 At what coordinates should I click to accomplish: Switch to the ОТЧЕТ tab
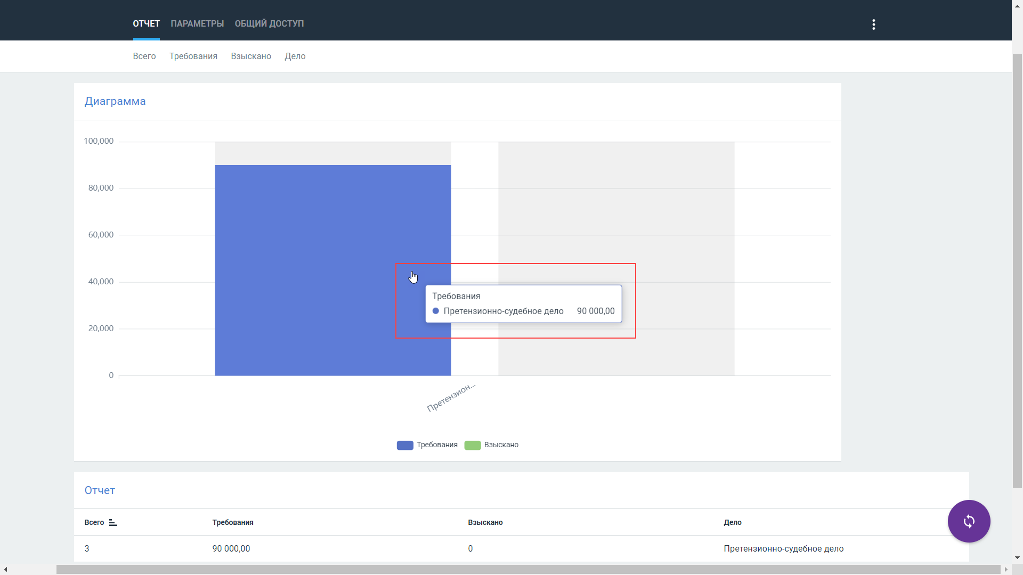(x=146, y=23)
